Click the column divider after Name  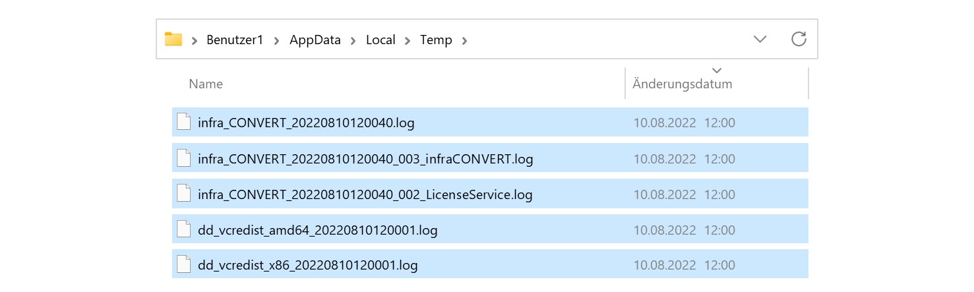(625, 83)
